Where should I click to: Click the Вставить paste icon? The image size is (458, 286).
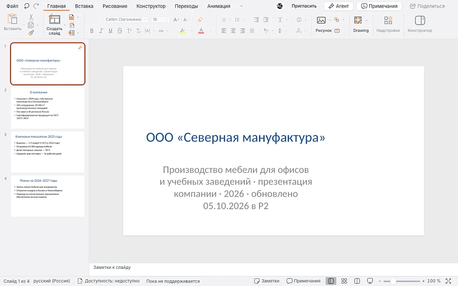(12, 19)
